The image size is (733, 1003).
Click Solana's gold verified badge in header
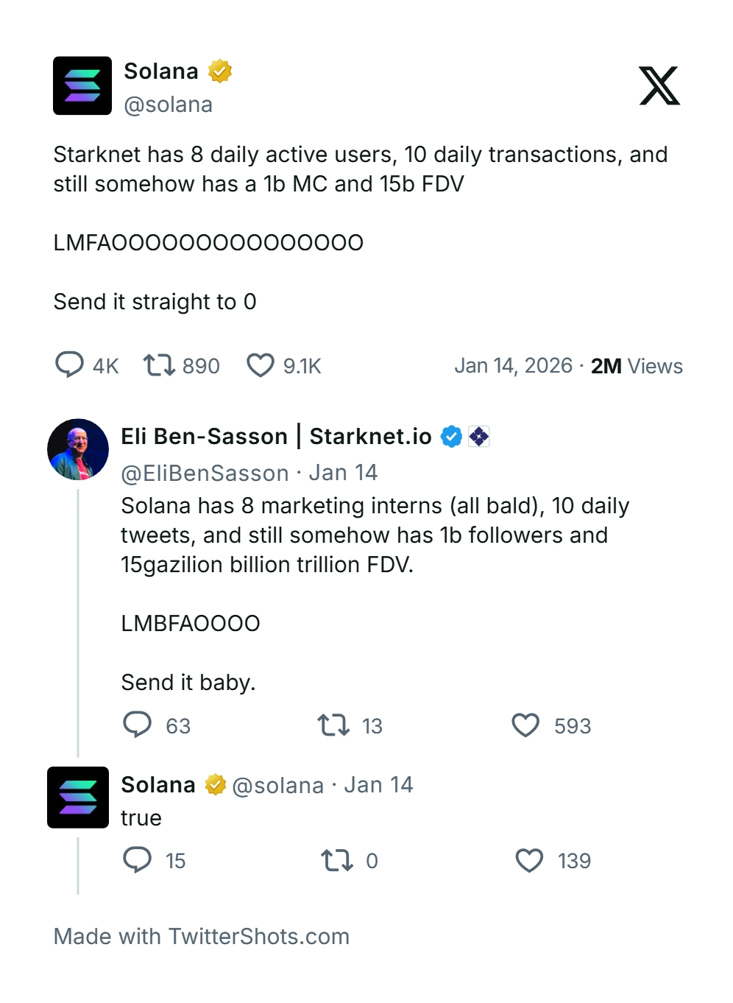pyautogui.click(x=220, y=71)
